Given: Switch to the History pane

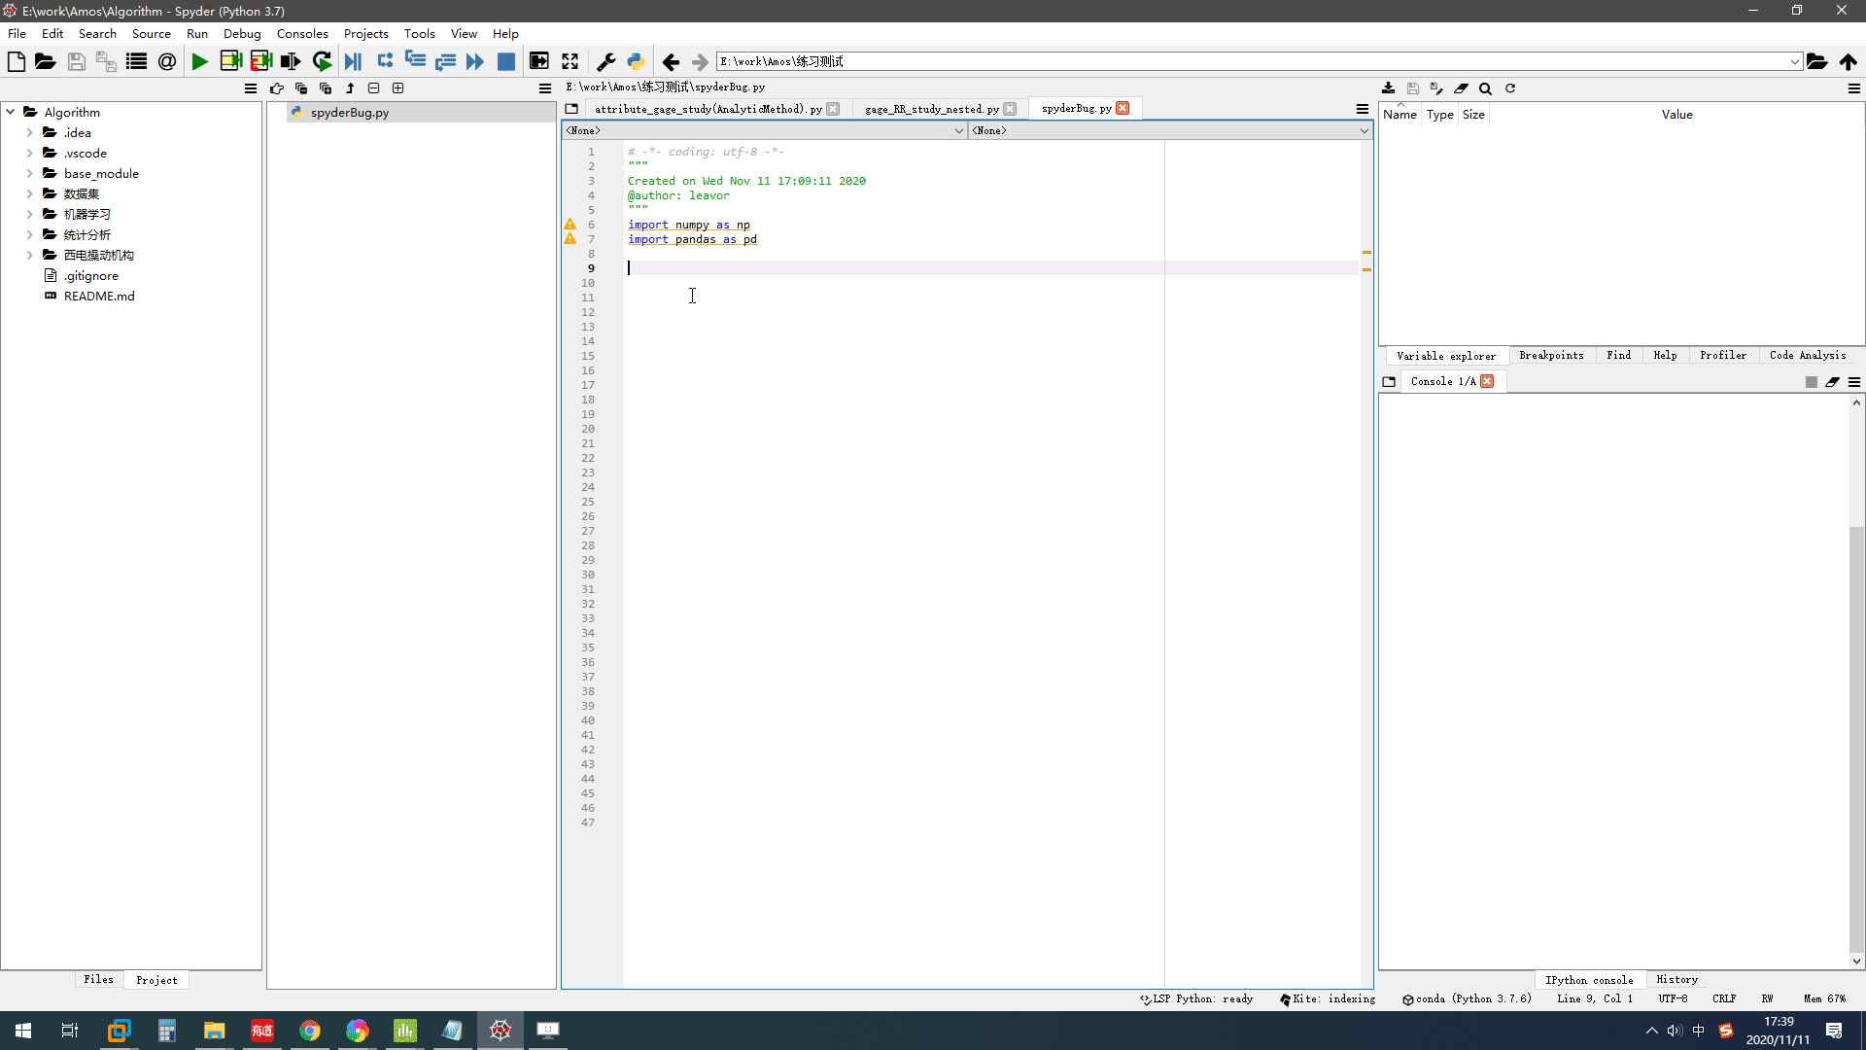Looking at the screenshot, I should coord(1677,979).
